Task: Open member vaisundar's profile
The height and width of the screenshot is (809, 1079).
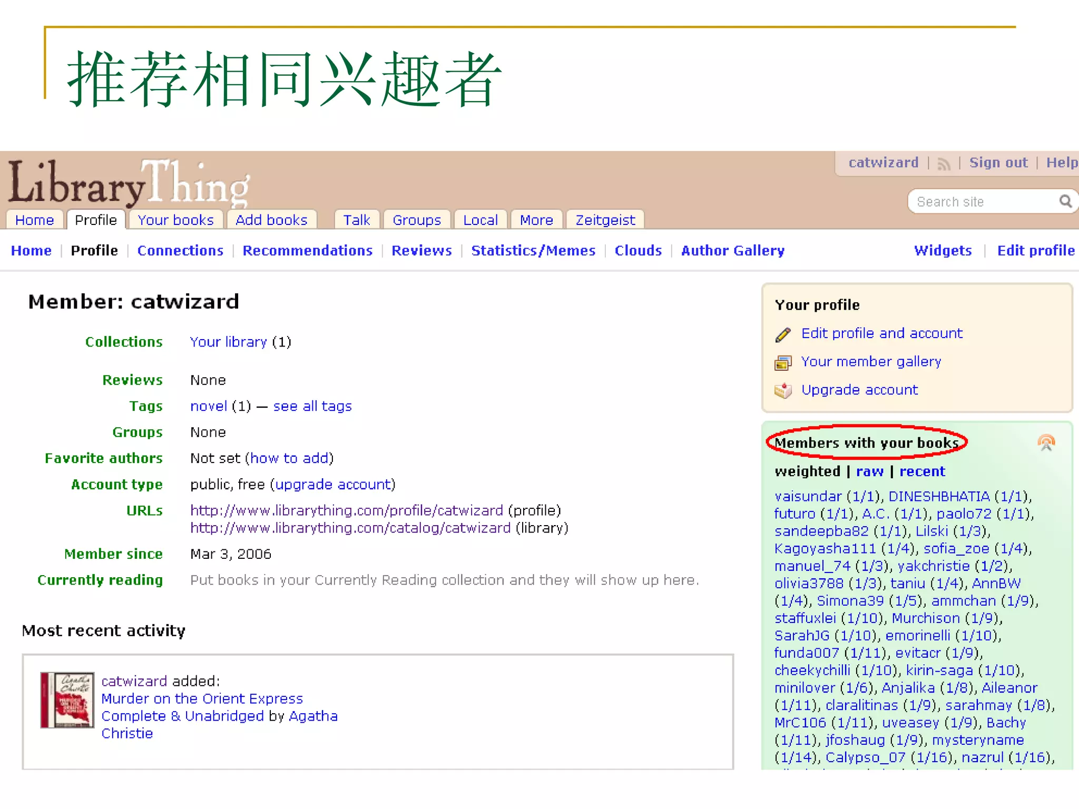Action: (x=808, y=497)
